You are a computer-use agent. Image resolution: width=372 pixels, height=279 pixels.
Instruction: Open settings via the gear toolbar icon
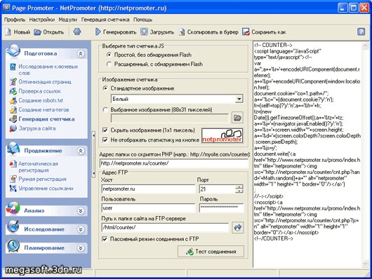click(77, 32)
